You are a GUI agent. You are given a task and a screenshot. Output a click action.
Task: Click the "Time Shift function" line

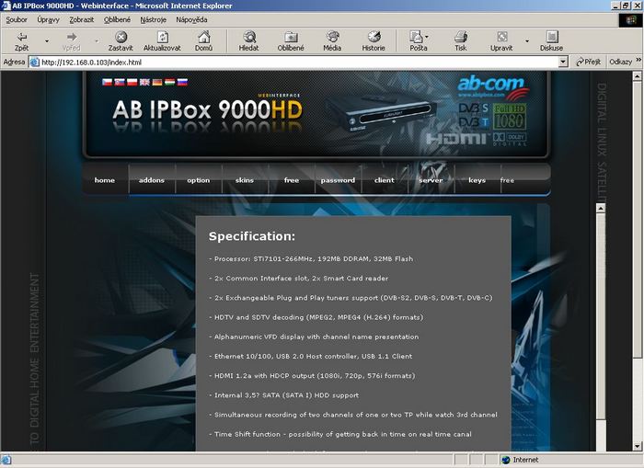[340, 434]
